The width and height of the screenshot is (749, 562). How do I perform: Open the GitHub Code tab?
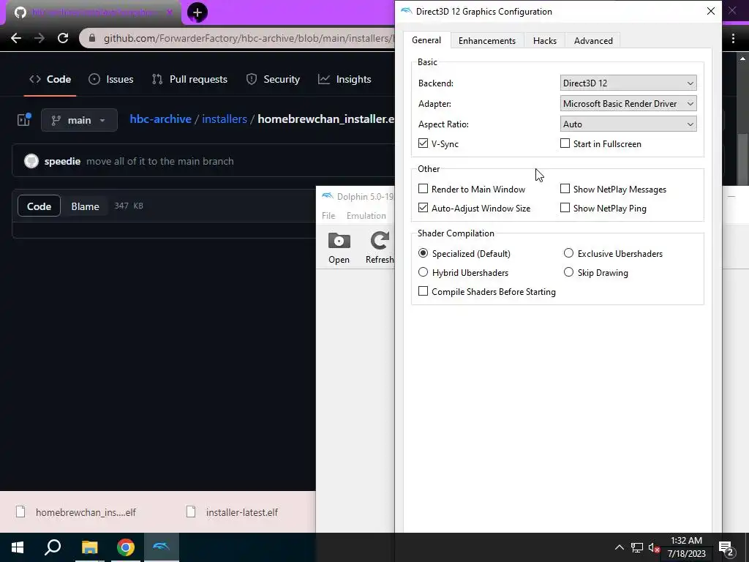click(50, 79)
